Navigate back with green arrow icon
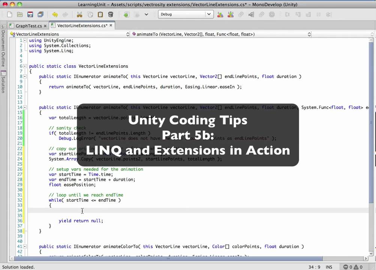The image size is (376, 270). pos(126,15)
